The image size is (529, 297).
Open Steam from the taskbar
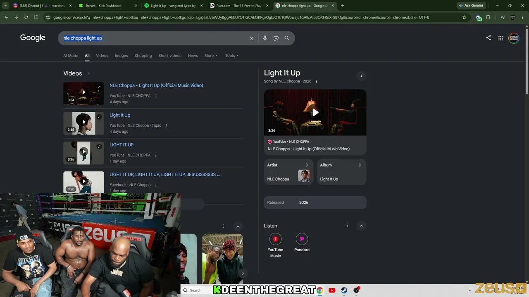click(344, 290)
